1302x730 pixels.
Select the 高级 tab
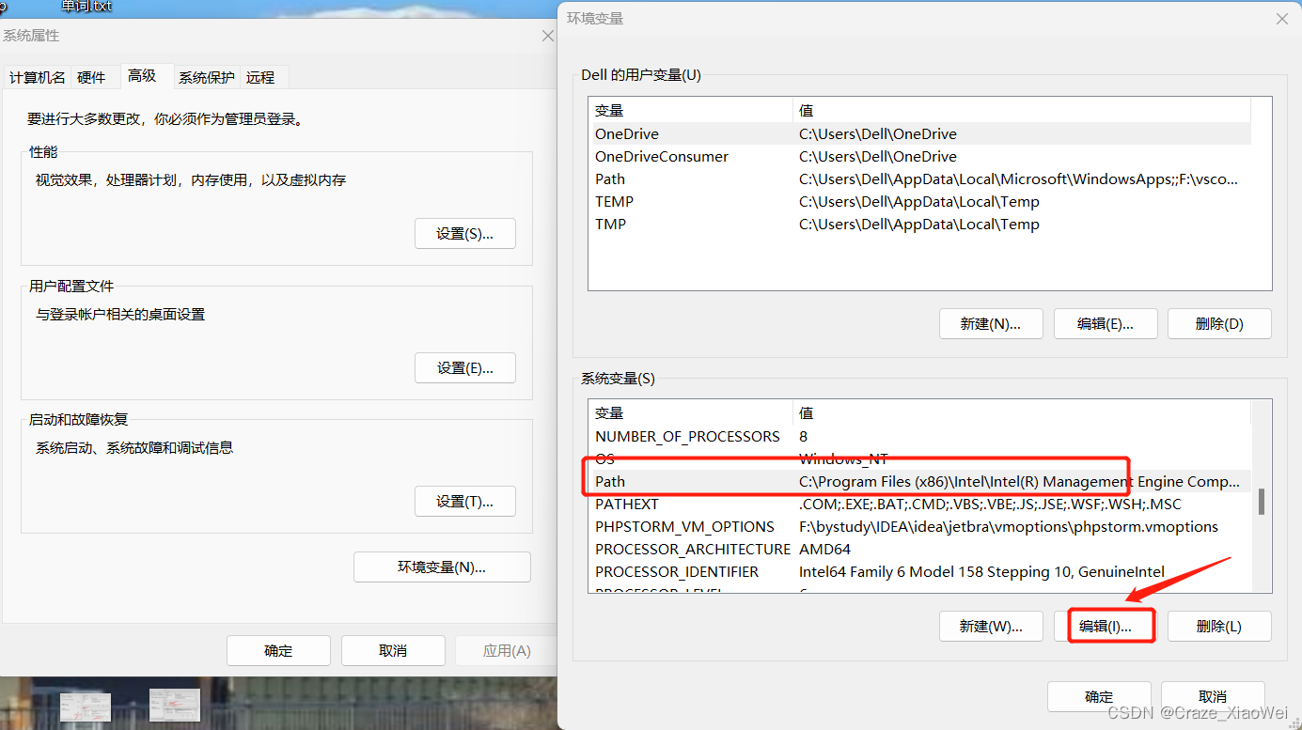(x=143, y=76)
